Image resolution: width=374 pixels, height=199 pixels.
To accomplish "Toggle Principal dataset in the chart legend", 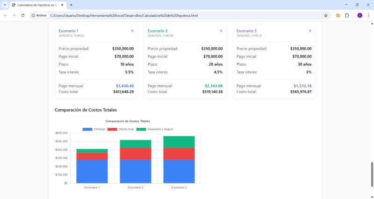I will (93, 129).
